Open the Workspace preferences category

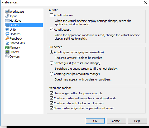tap(17, 12)
